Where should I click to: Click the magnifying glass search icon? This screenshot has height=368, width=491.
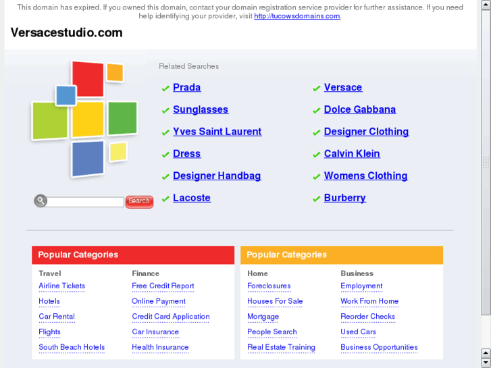point(41,201)
